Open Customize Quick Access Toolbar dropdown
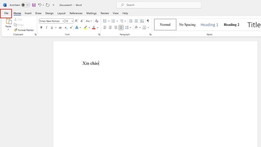 53,5
